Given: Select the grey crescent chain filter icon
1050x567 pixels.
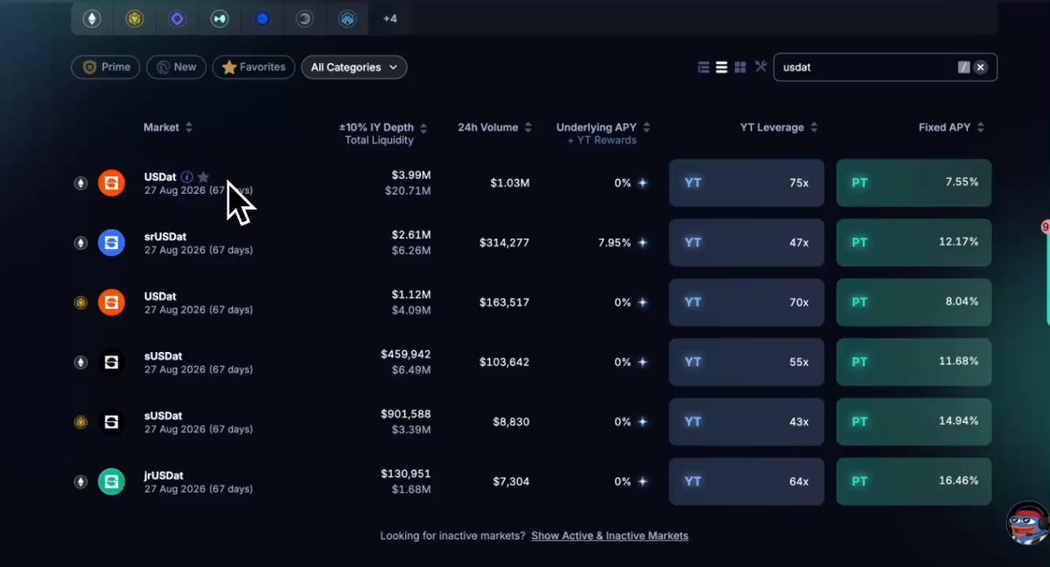Looking at the screenshot, I should (x=304, y=17).
